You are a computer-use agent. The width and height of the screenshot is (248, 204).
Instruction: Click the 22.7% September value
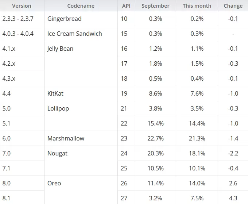click(156, 138)
